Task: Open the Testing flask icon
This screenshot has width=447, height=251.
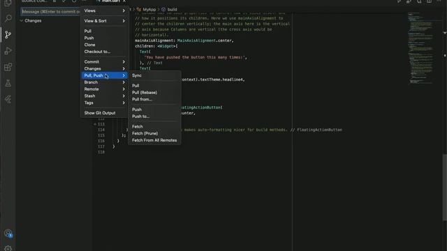Action: pyautogui.click(x=8, y=83)
